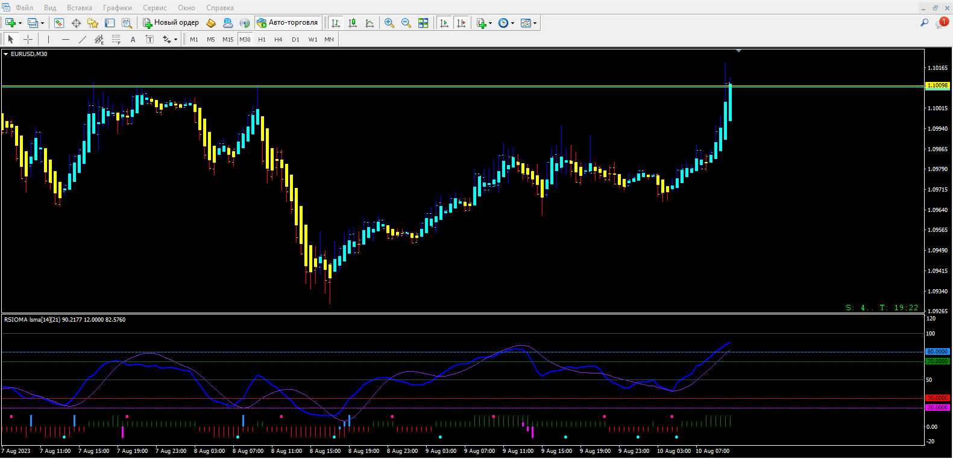Switch chart to bar chart
The width and height of the screenshot is (953, 459).
tap(336, 23)
